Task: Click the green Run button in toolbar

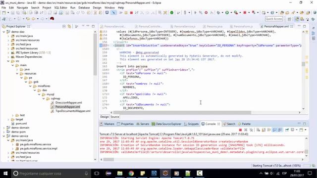Action: pos(227,13)
